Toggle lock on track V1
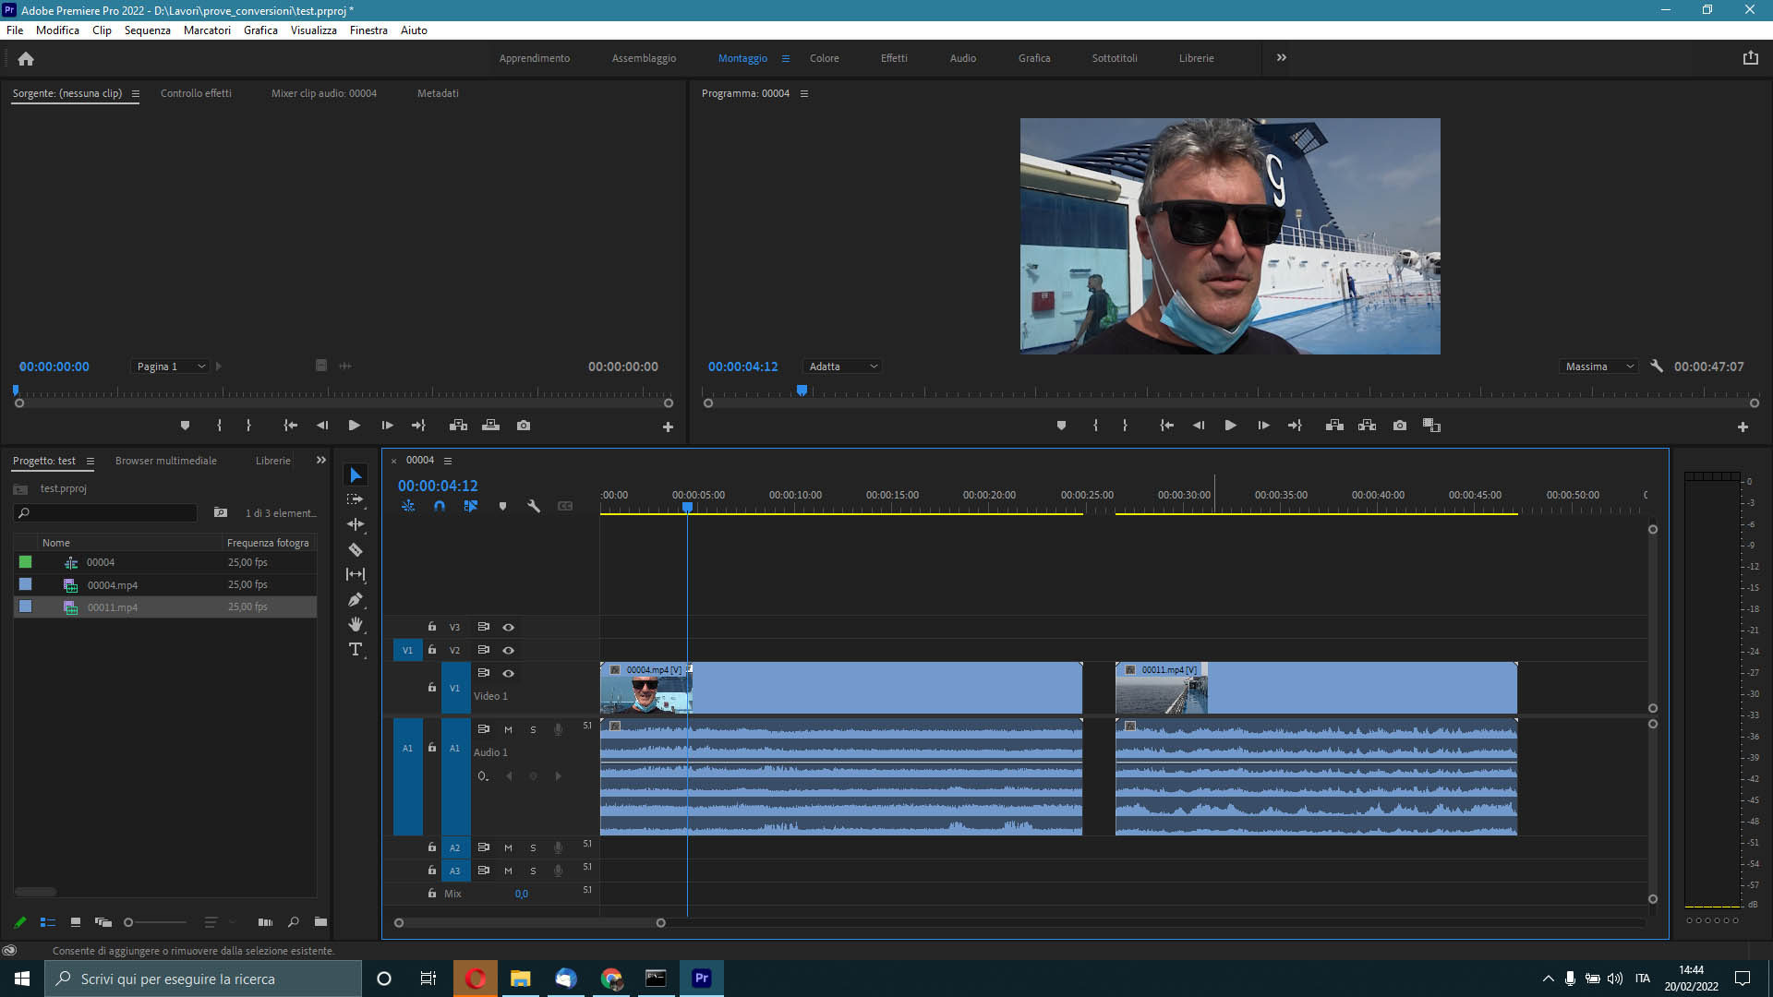 [431, 688]
